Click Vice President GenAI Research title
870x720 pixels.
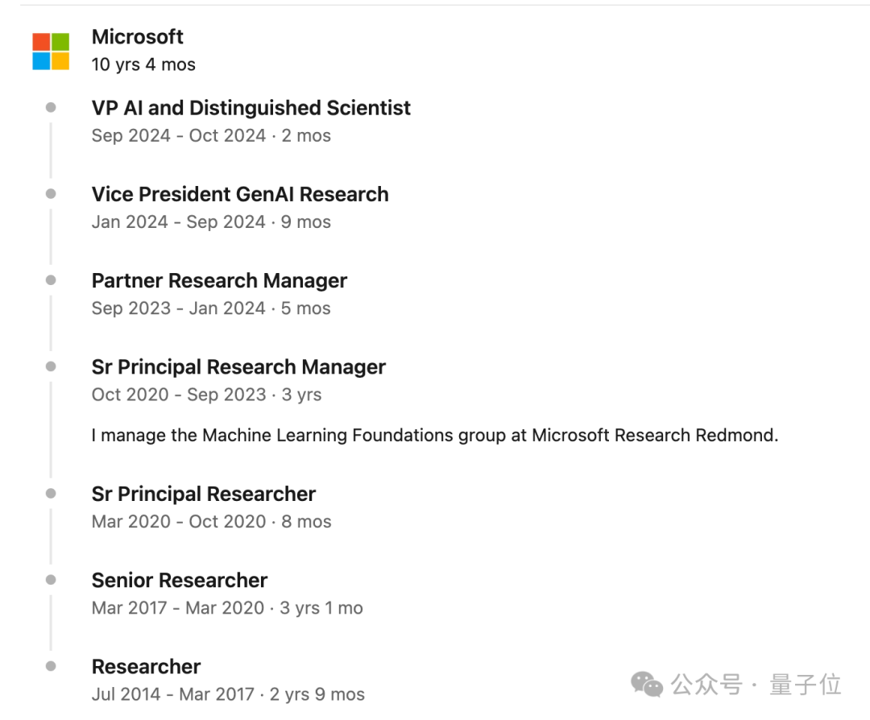pos(240,194)
